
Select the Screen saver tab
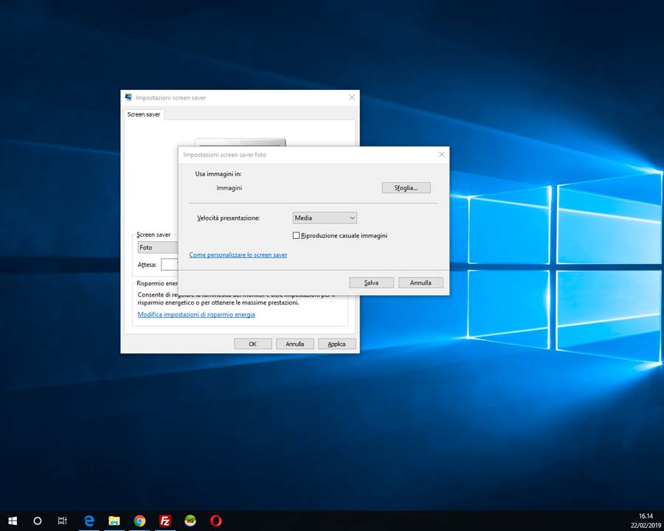click(144, 114)
